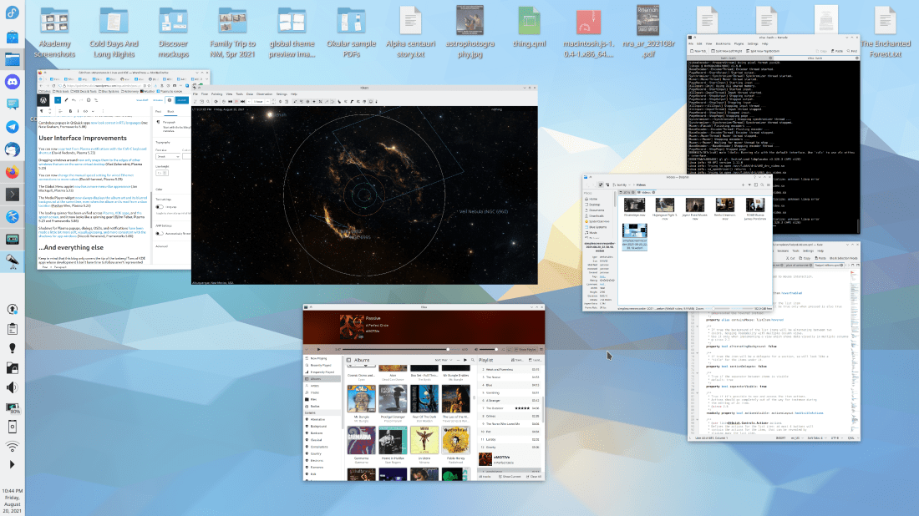This screenshot has width=919, height=516.
Task: Click the Clear All button in Elisa playlist
Action: coord(532,476)
